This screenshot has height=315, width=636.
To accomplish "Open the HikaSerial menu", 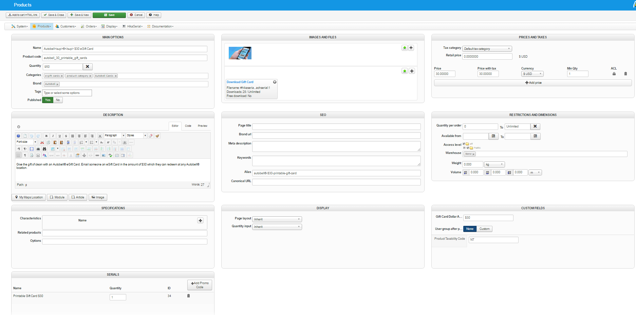I will (x=132, y=26).
